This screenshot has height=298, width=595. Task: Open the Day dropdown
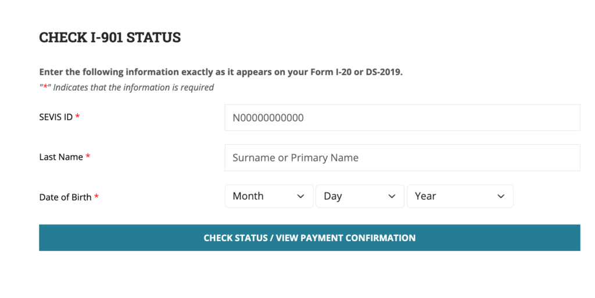pyautogui.click(x=360, y=196)
